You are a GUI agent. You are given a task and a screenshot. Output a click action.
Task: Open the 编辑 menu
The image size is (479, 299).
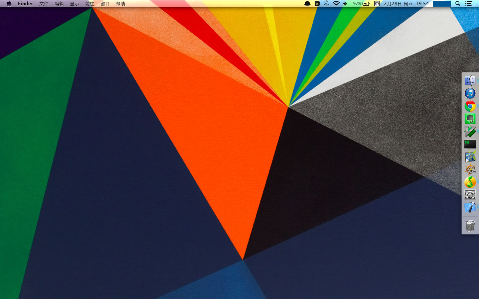59,4
